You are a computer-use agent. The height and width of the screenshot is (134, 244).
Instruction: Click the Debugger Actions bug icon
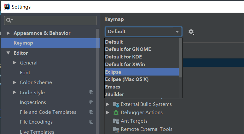coord(116,113)
